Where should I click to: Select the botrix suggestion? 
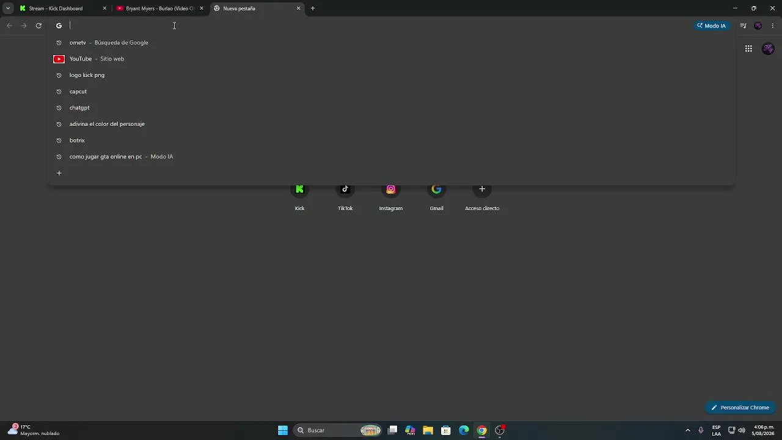click(391, 141)
